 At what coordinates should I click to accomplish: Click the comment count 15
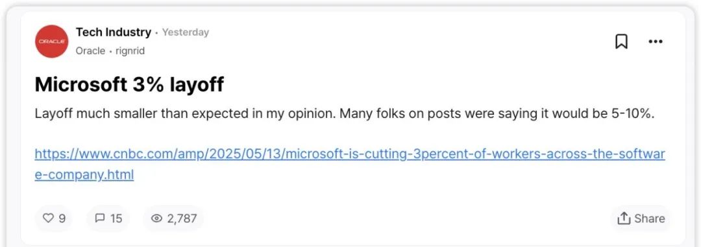click(116, 218)
